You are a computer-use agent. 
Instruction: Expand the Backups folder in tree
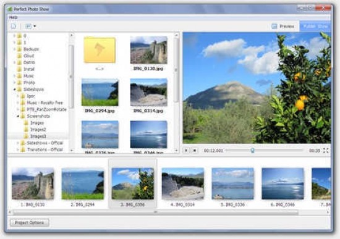click(15, 49)
